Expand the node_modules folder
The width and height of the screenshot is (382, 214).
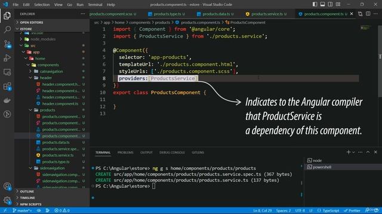(43, 39)
